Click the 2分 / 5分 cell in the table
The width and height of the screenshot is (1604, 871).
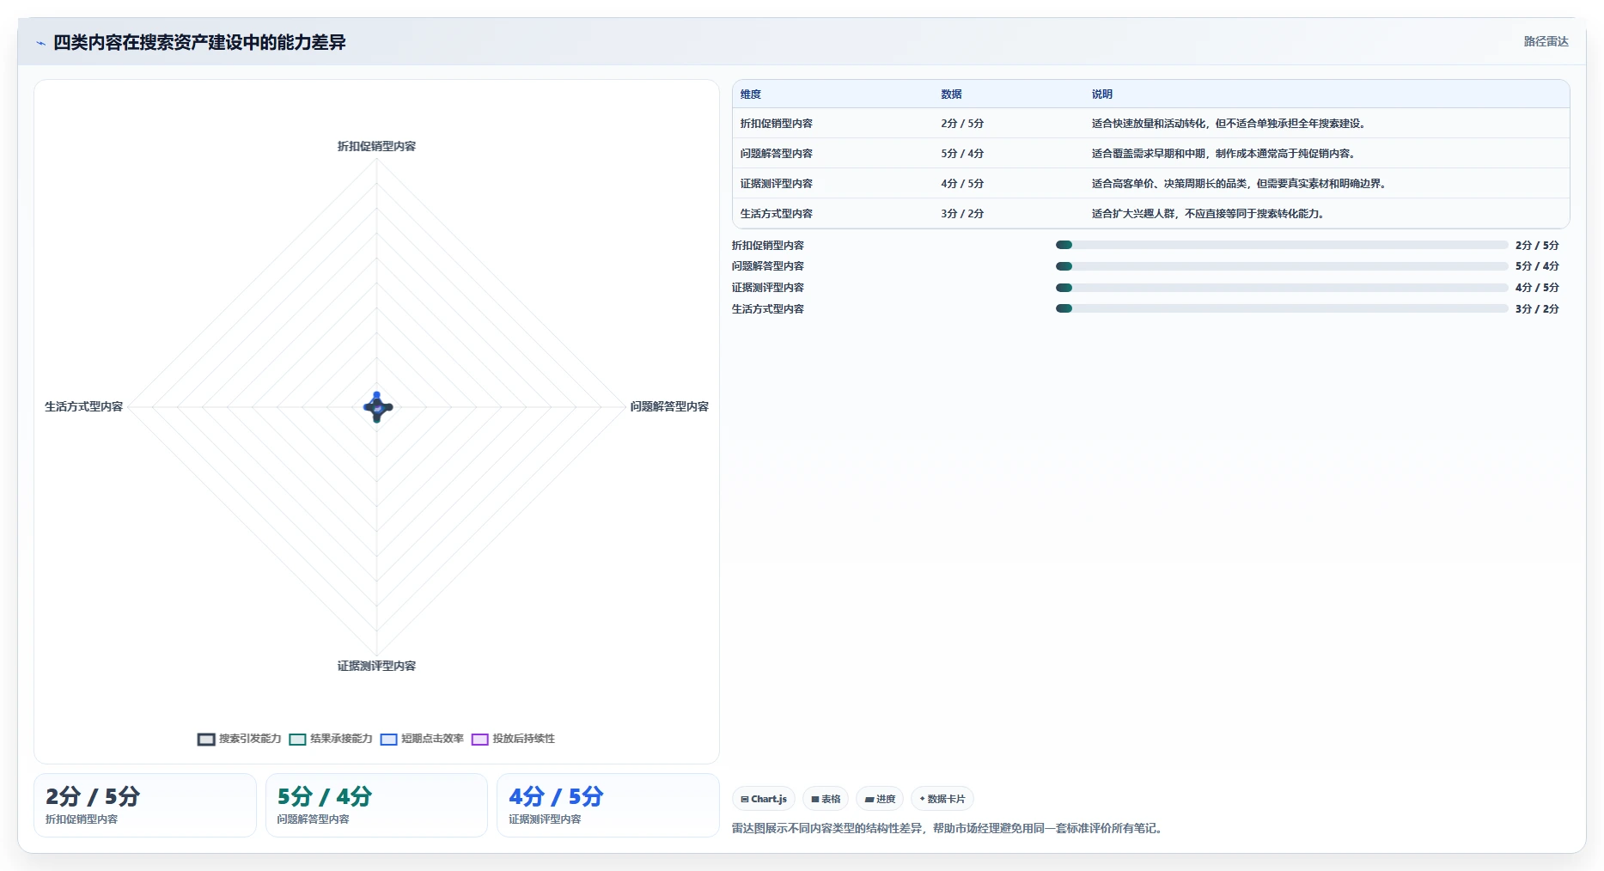point(962,124)
